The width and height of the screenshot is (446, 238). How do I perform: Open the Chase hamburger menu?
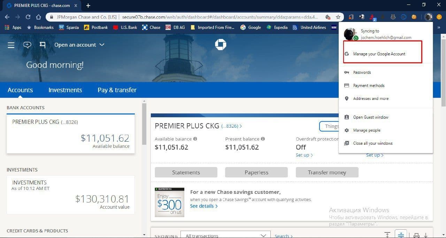coord(11,45)
